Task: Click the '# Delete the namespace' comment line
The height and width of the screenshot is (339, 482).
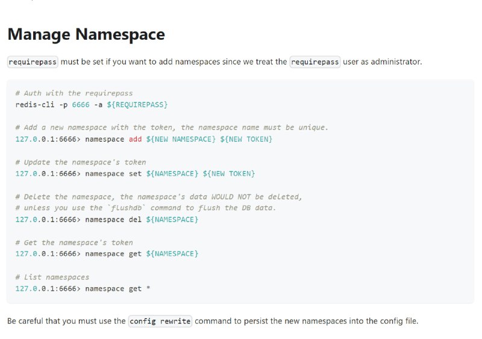Action: click(x=158, y=197)
